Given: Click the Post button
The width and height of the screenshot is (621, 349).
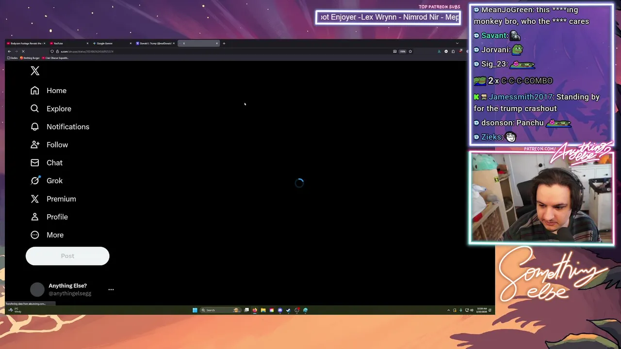Looking at the screenshot, I should tap(67, 256).
